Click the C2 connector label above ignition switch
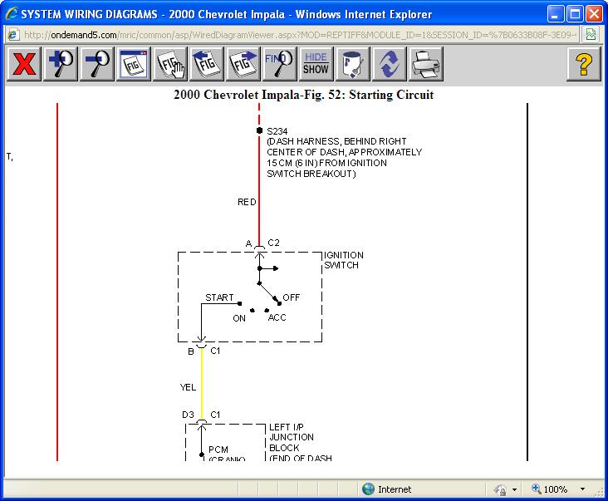608x501 pixels. click(273, 243)
